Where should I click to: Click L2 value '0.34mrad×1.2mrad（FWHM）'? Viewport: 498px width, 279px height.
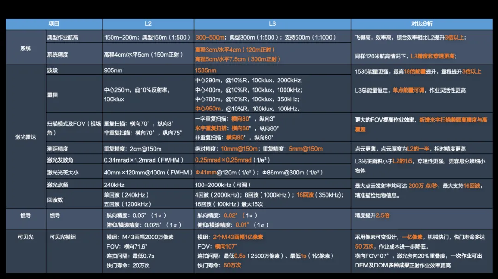(144, 160)
